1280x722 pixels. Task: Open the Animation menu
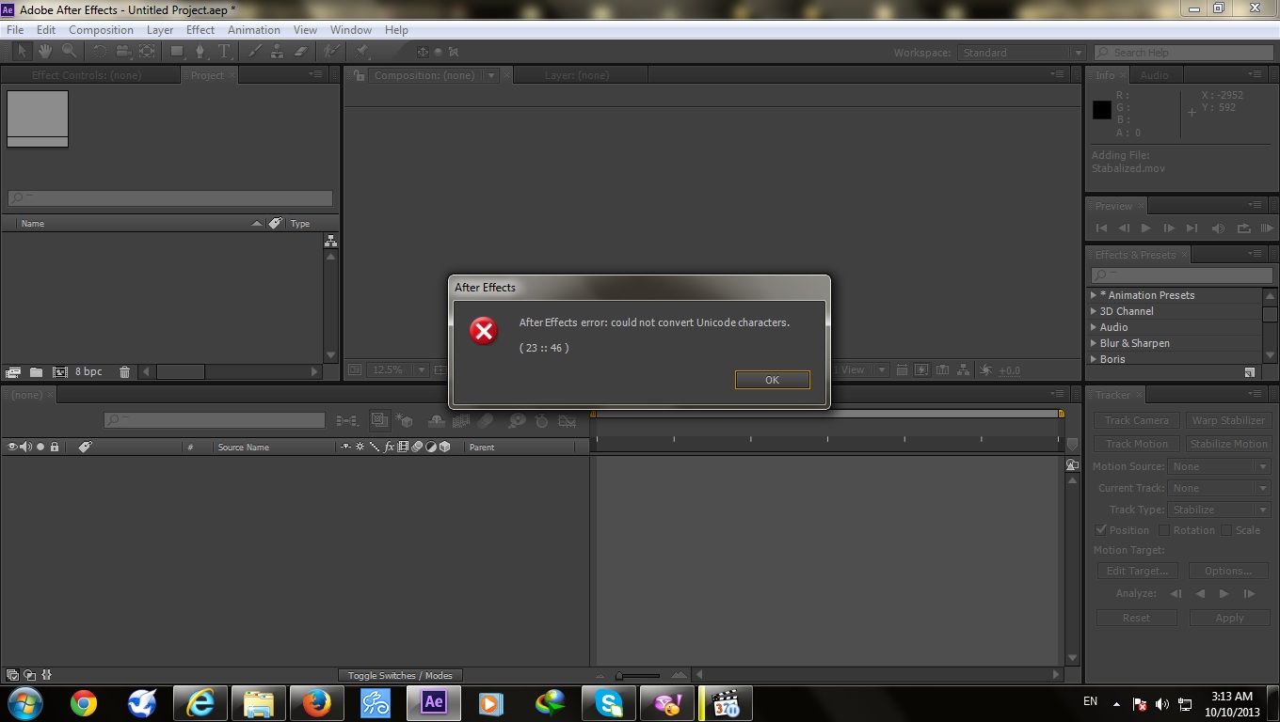pos(254,30)
